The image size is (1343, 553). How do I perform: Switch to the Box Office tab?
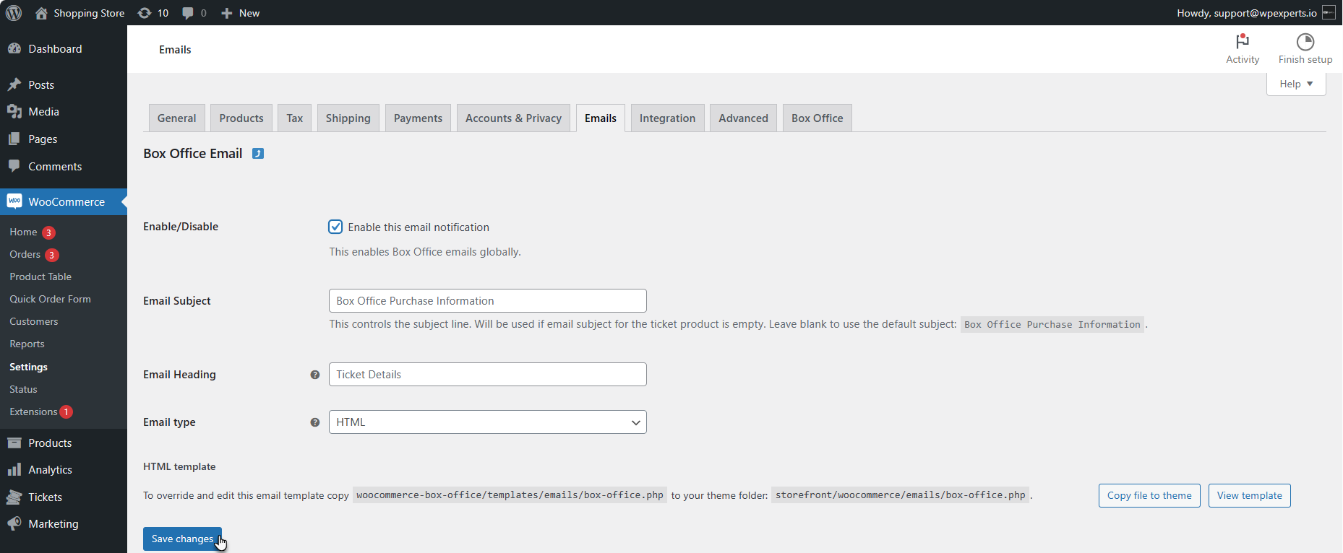[x=818, y=118]
